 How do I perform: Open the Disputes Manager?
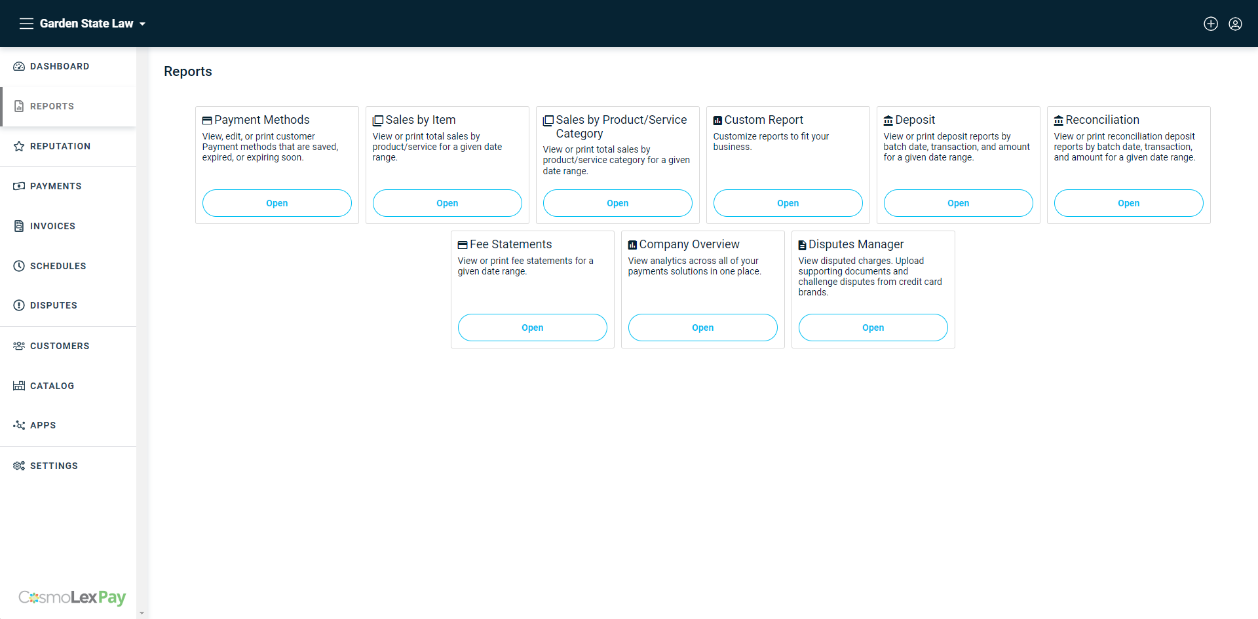tap(873, 328)
